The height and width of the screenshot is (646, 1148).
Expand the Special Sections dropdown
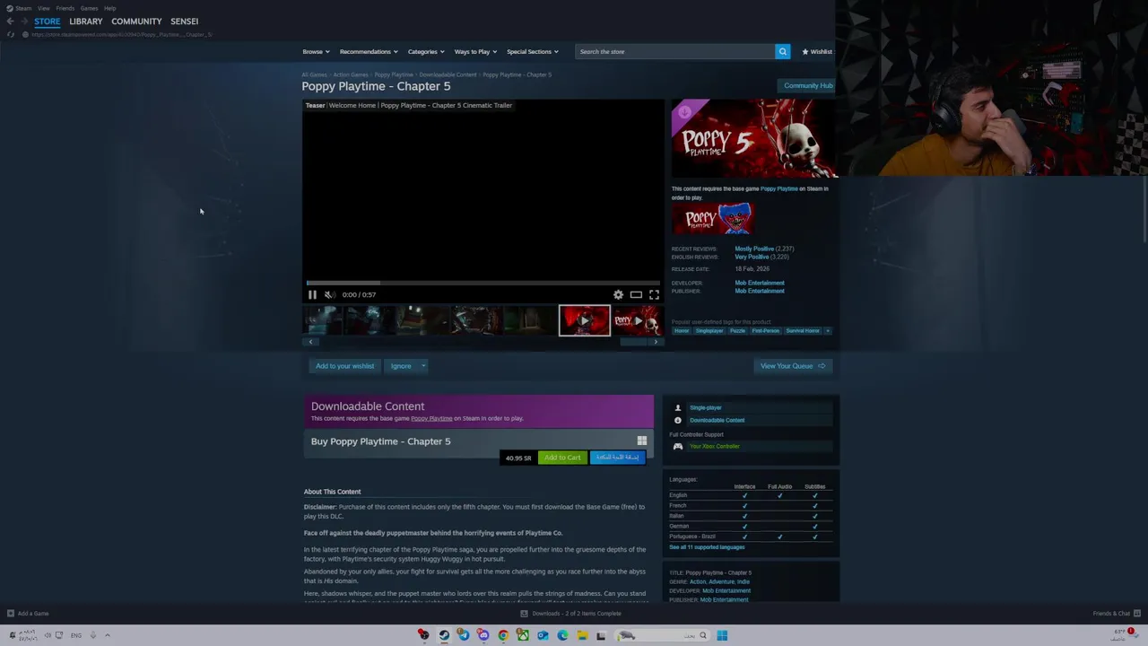[x=532, y=51]
